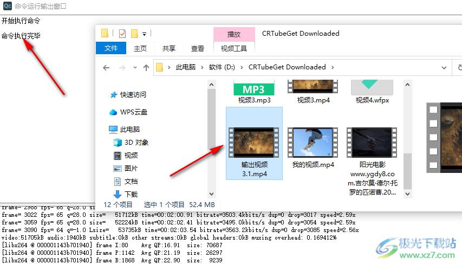This screenshot has width=462, height=264.
Task: Select the 视频3.mp3 file
Action: [254, 92]
